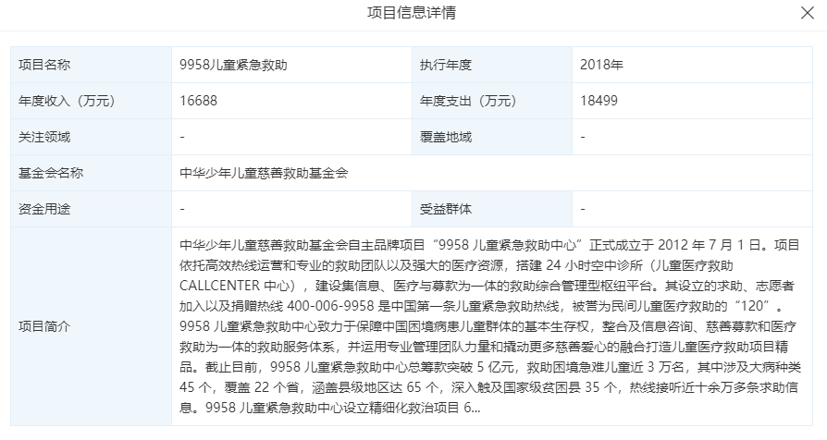Click the income value 16688
Image resolution: width=827 pixels, height=440 pixels.
point(198,101)
